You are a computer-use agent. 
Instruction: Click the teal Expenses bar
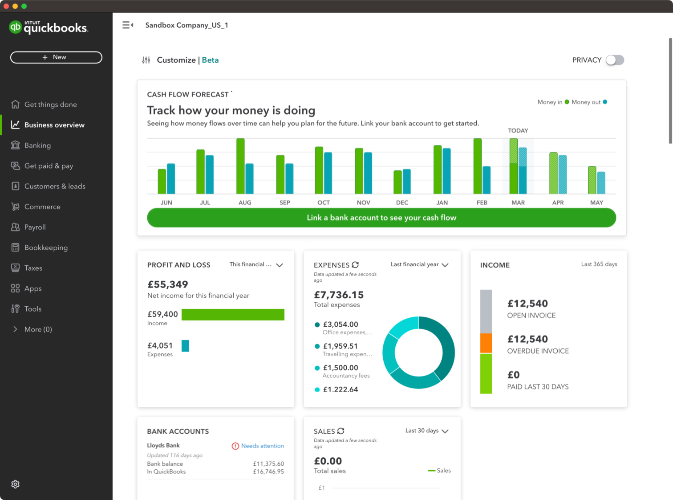pyautogui.click(x=185, y=346)
